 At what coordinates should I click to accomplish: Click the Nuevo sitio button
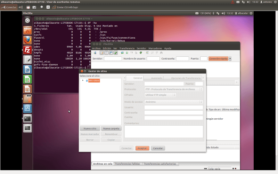pyautogui.click(x=90, y=128)
